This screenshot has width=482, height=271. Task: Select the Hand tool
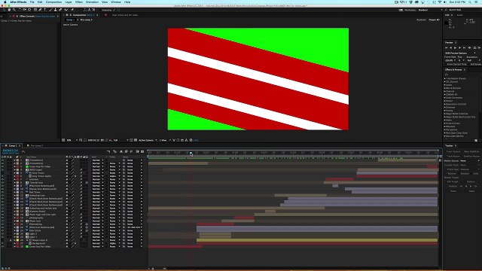point(9,10)
